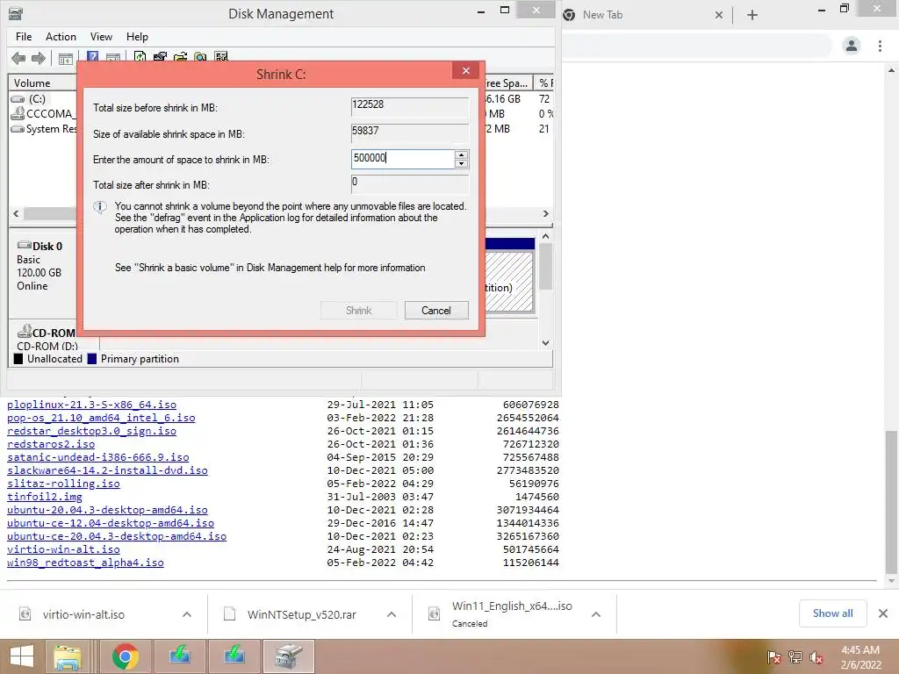Open ubuntu-20.04.3-desktop-amd64.iso link
The image size is (899, 674).
pyautogui.click(x=107, y=510)
